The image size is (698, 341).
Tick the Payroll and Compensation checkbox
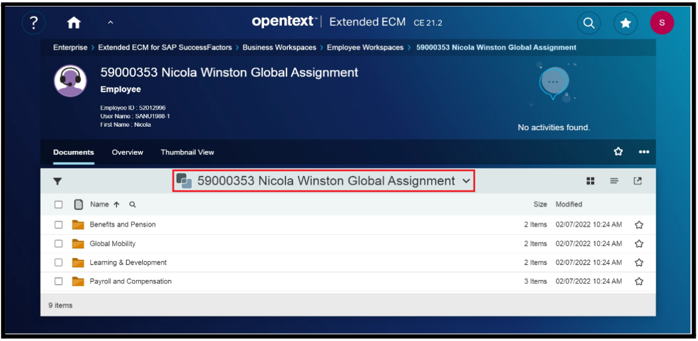[59, 281]
